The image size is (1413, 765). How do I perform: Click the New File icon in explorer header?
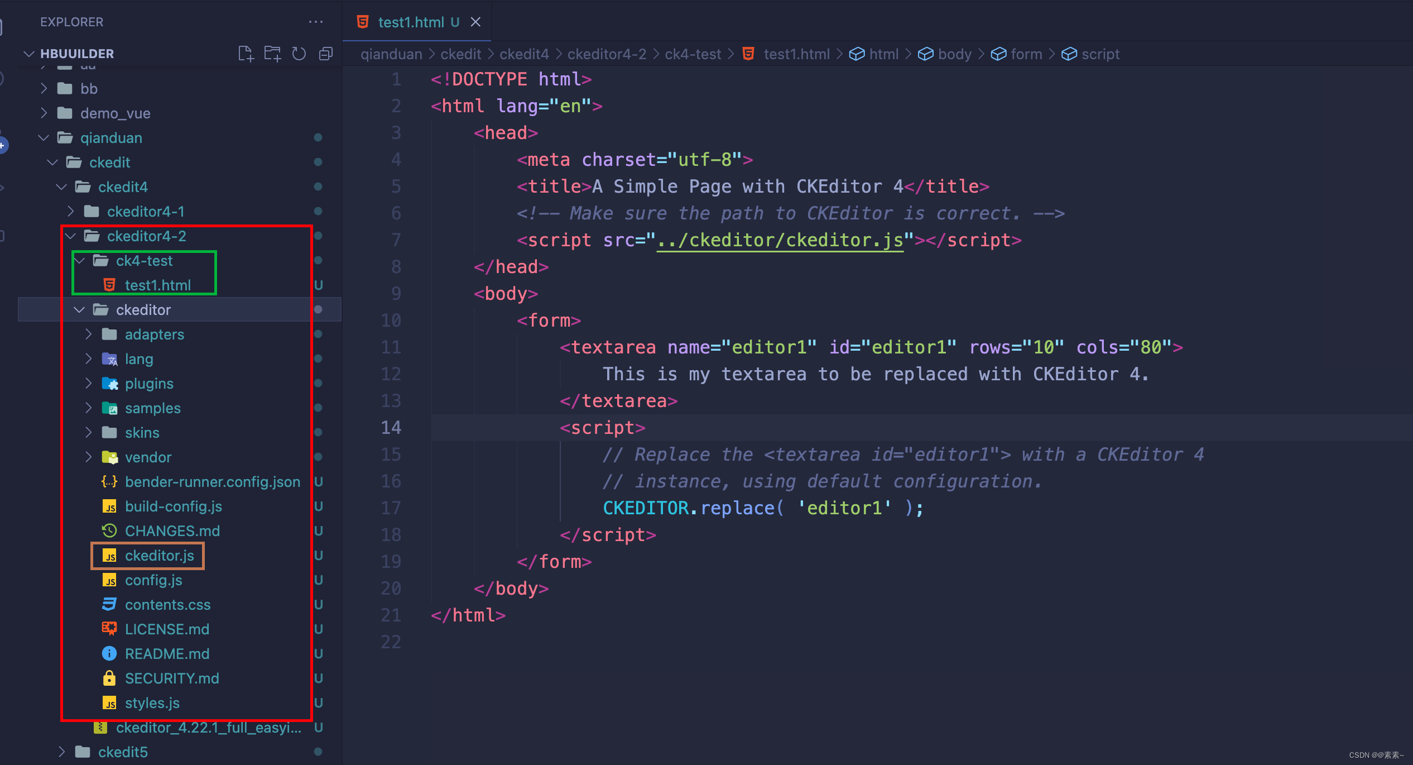246,54
